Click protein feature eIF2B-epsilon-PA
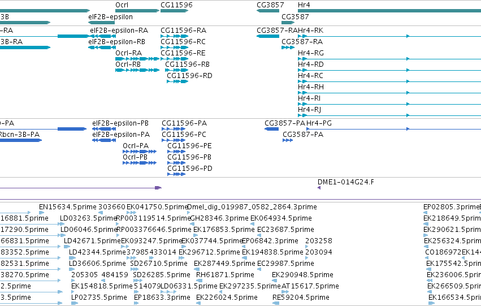481x306 pixels. [104, 140]
